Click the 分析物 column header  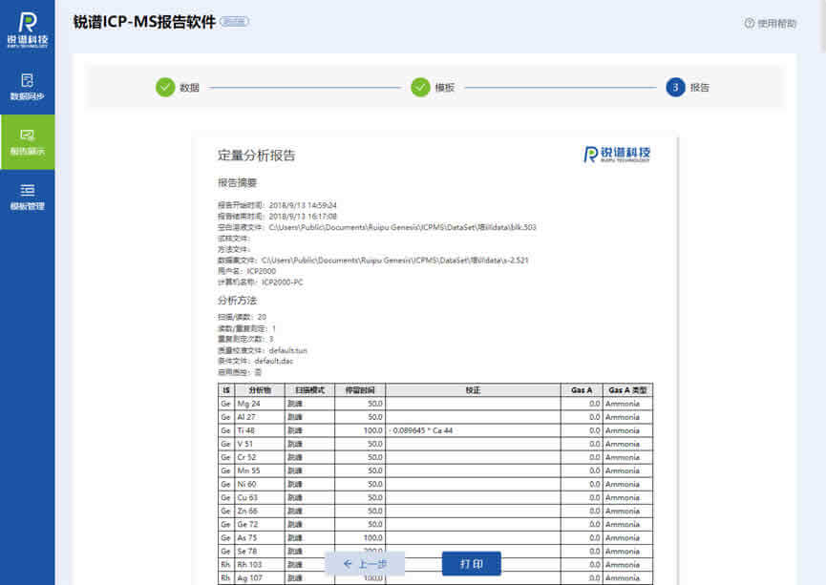coord(260,390)
